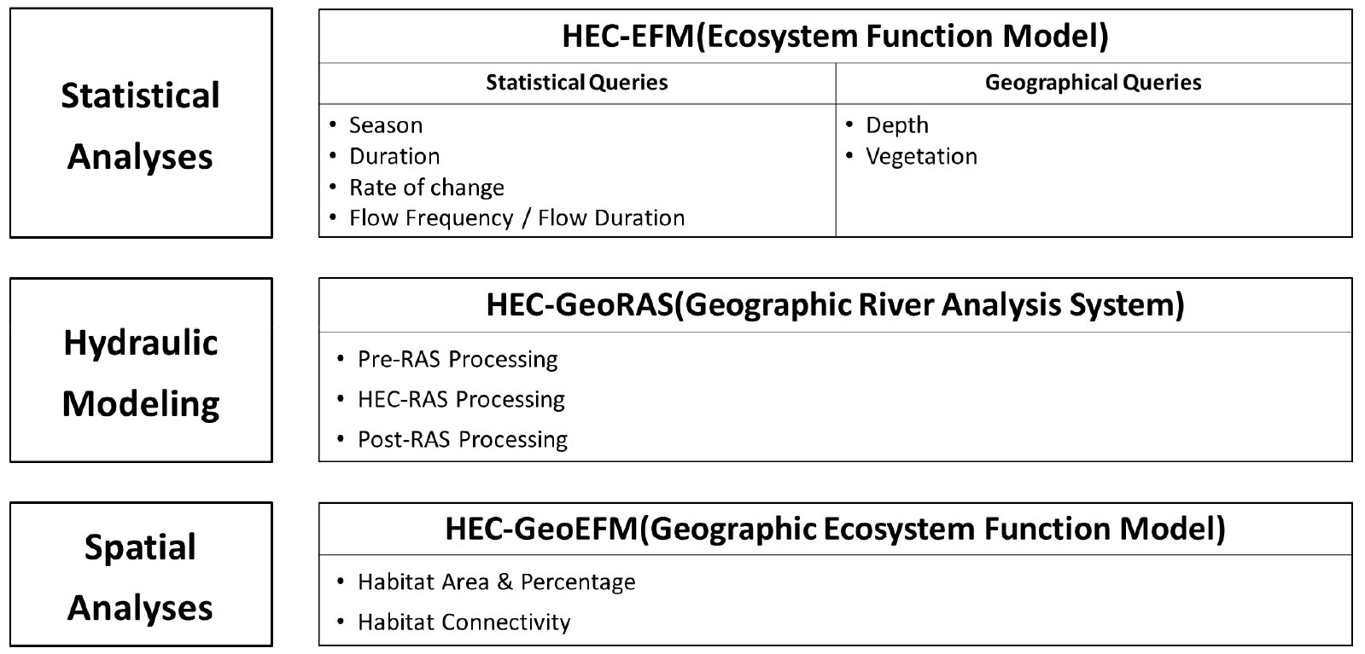Click Habitat Connectivity item
Viewport: 1365px width, 654px height.
click(464, 622)
